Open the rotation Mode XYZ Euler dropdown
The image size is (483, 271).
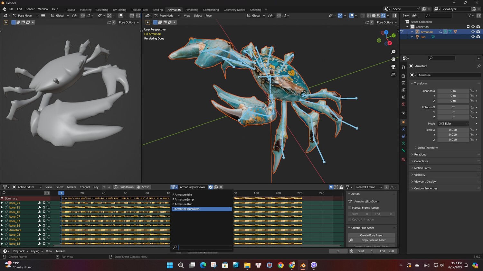(x=453, y=123)
